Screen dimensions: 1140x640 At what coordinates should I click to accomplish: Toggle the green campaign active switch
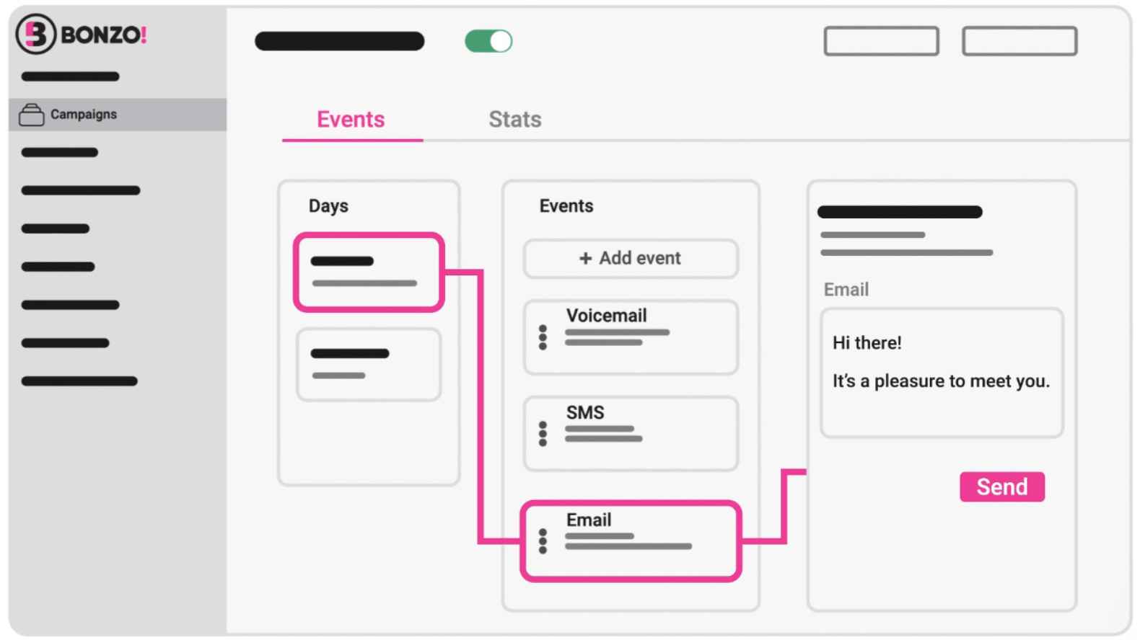click(x=488, y=41)
